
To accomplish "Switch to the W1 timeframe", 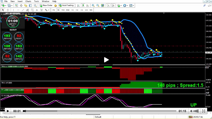I will click(86, 10).
